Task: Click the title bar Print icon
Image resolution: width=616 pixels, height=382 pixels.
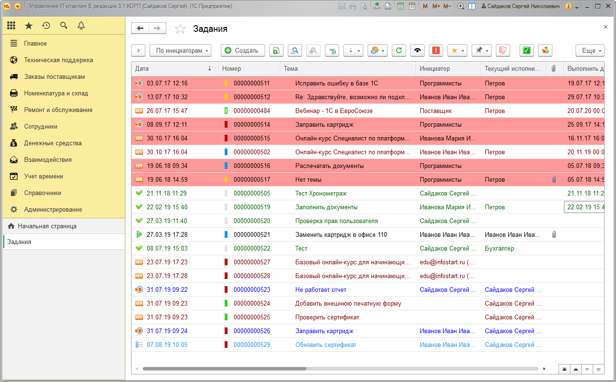Action: click(353, 6)
